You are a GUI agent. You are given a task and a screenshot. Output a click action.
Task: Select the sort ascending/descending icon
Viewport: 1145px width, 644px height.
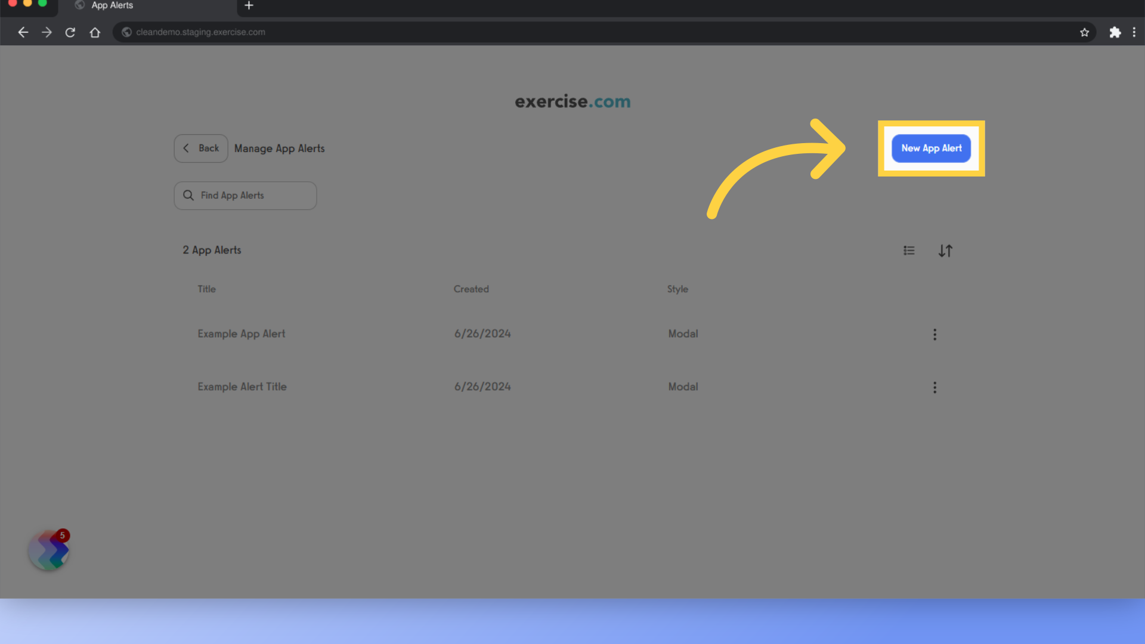(945, 250)
